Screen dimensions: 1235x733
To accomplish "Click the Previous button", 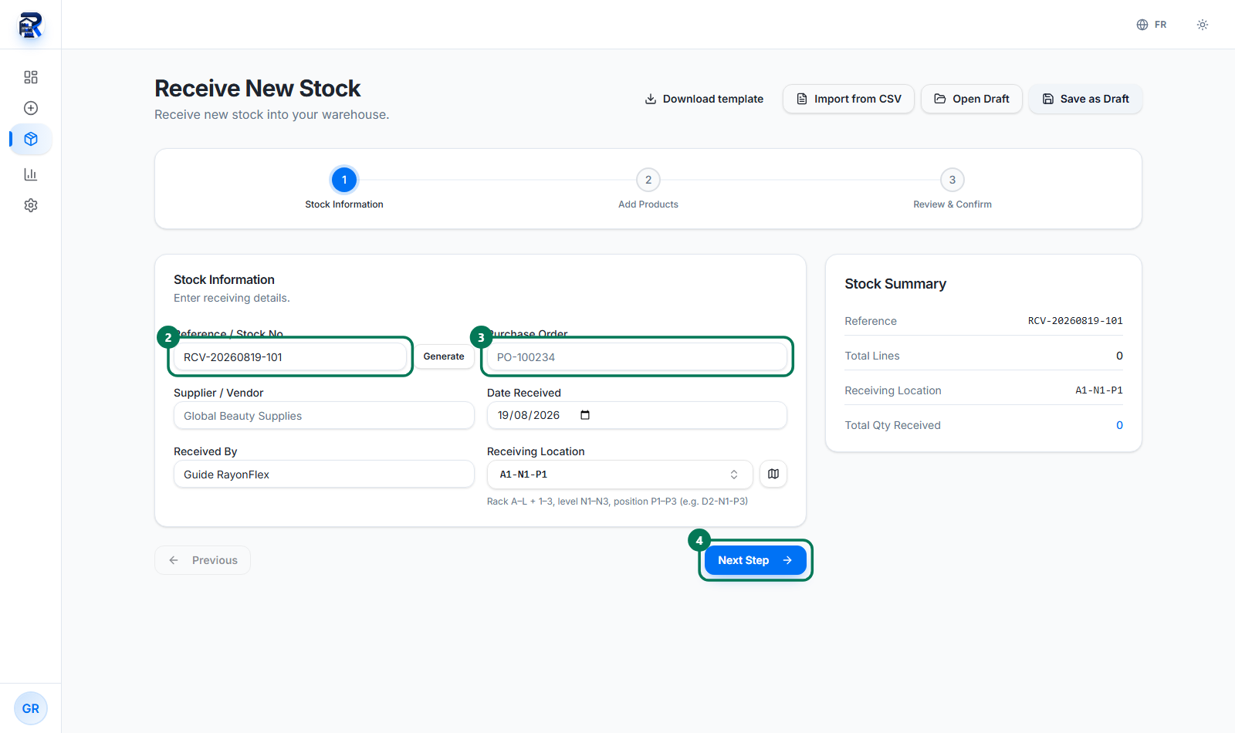I will click(x=202, y=560).
